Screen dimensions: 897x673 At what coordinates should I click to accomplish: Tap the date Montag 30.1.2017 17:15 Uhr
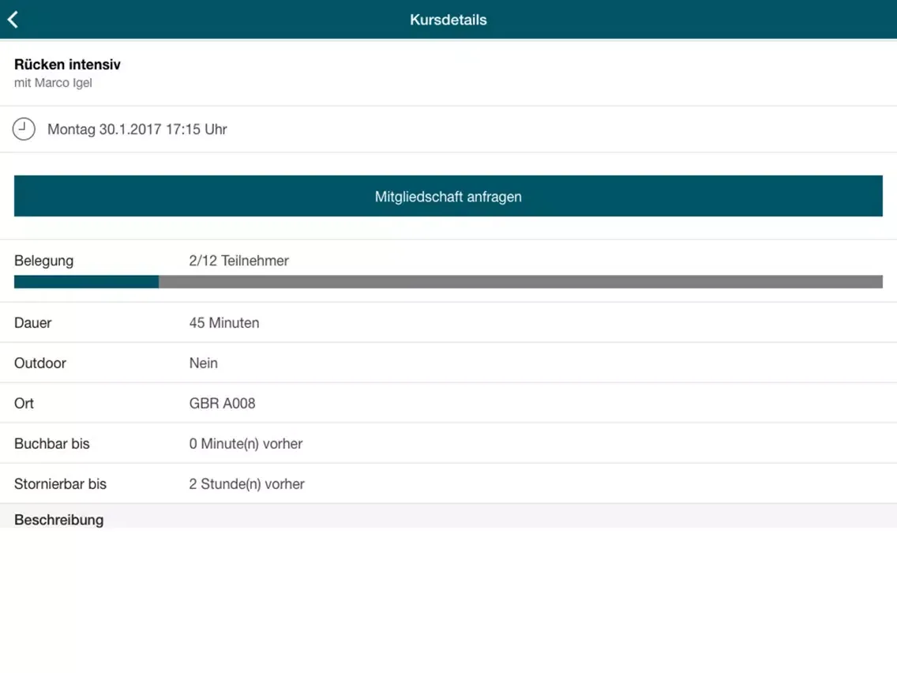[137, 130]
